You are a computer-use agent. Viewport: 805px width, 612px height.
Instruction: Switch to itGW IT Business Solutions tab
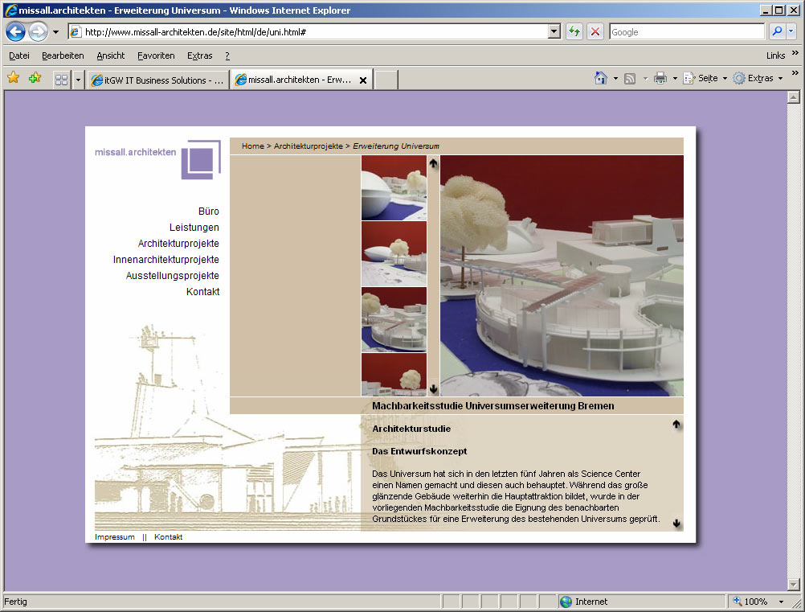(x=157, y=80)
